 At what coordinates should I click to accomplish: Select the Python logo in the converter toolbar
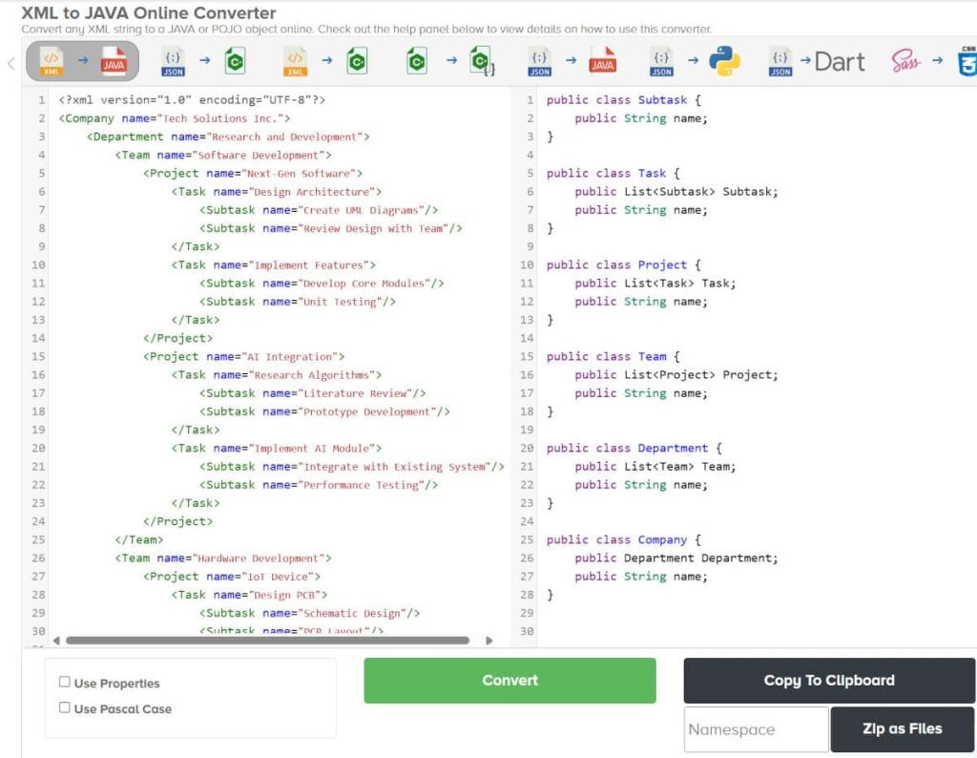722,59
